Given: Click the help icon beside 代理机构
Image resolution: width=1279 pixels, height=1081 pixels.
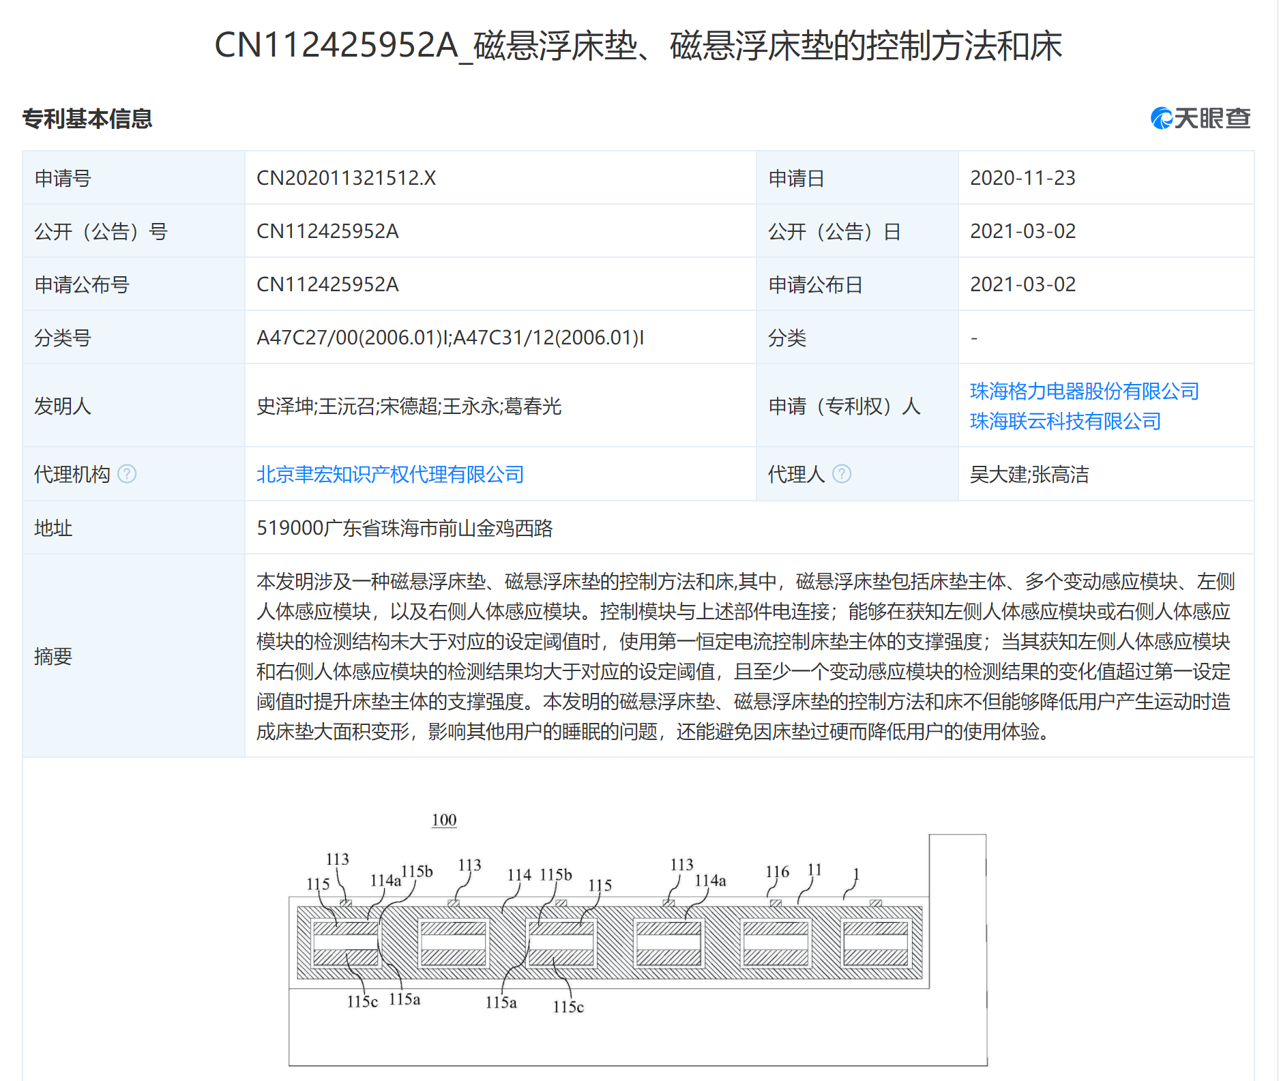Looking at the screenshot, I should coord(127,473).
